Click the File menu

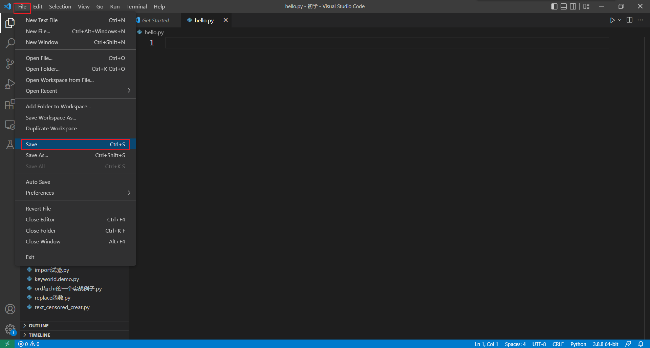[x=22, y=6]
